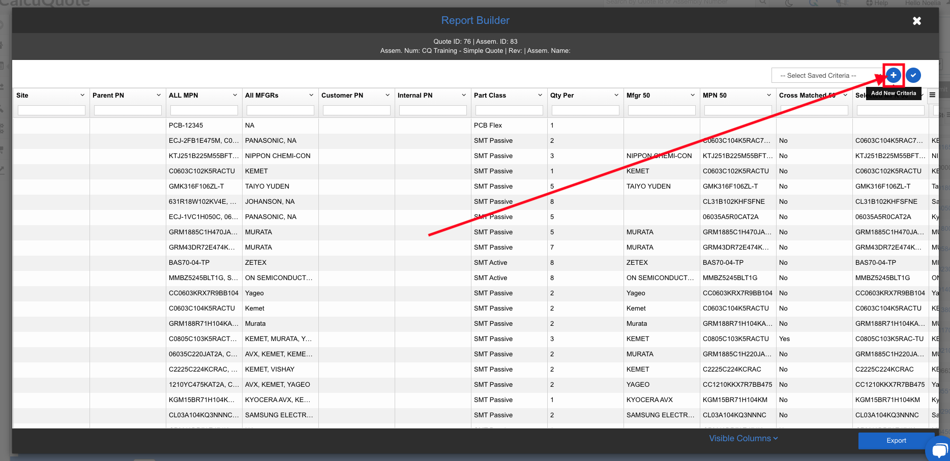Click the blue Add New Criteria plus button
The width and height of the screenshot is (950, 461).
pos(893,75)
